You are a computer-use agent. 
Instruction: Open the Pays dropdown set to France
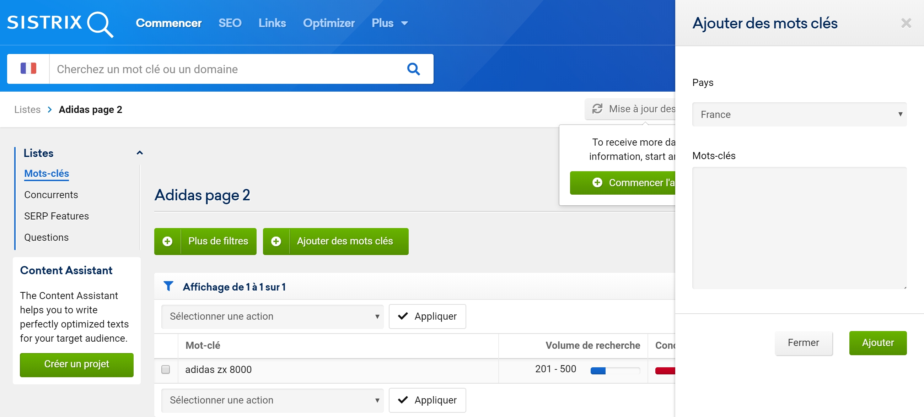tap(799, 114)
